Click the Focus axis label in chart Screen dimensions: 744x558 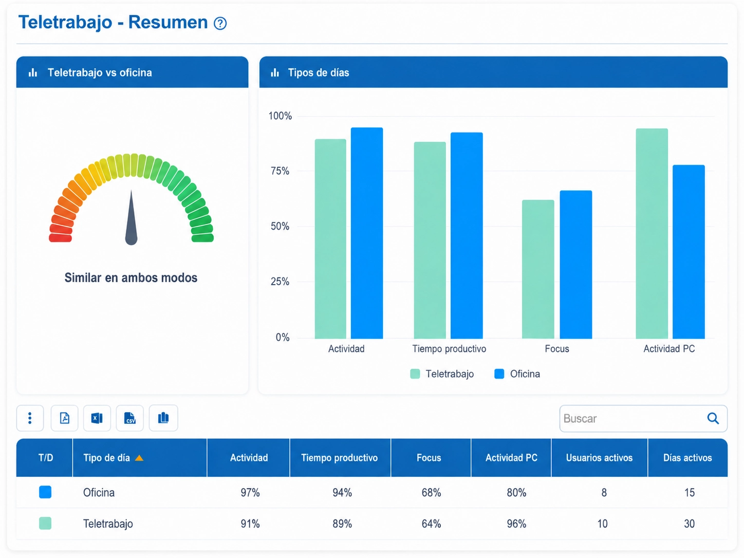click(557, 349)
